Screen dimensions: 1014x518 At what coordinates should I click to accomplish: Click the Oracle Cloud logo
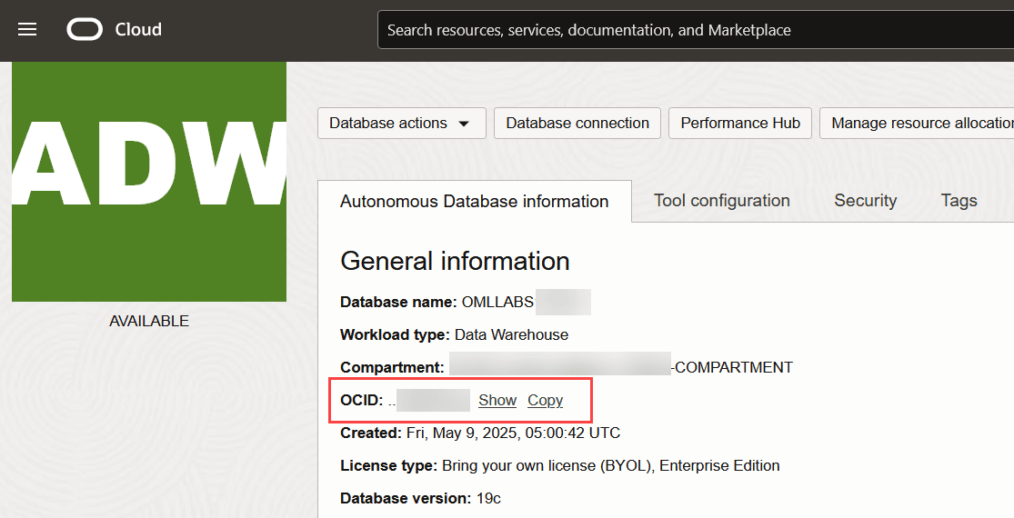[x=85, y=30]
